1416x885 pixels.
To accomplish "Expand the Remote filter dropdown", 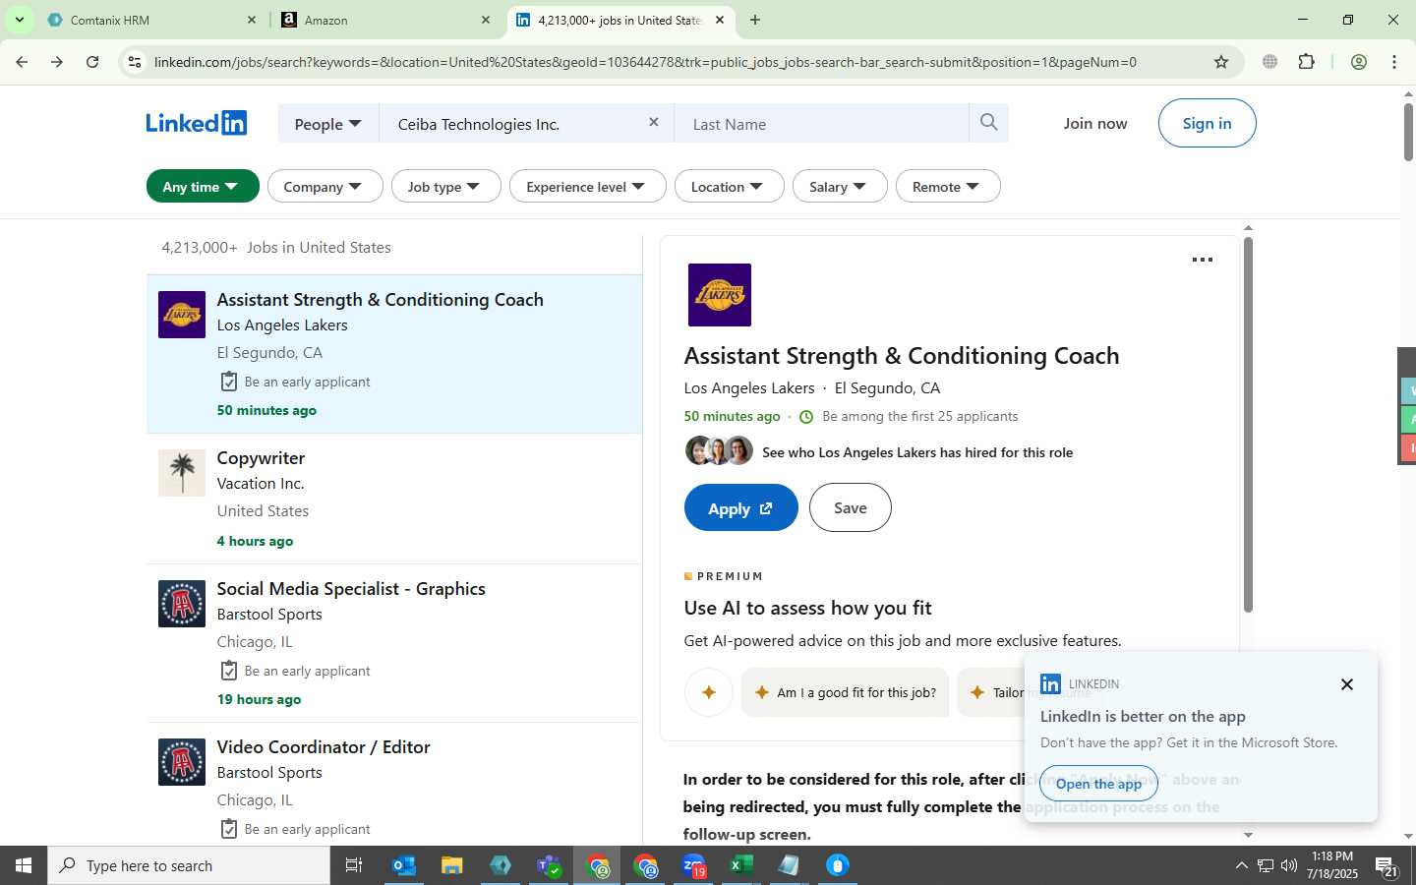I will coord(948,186).
